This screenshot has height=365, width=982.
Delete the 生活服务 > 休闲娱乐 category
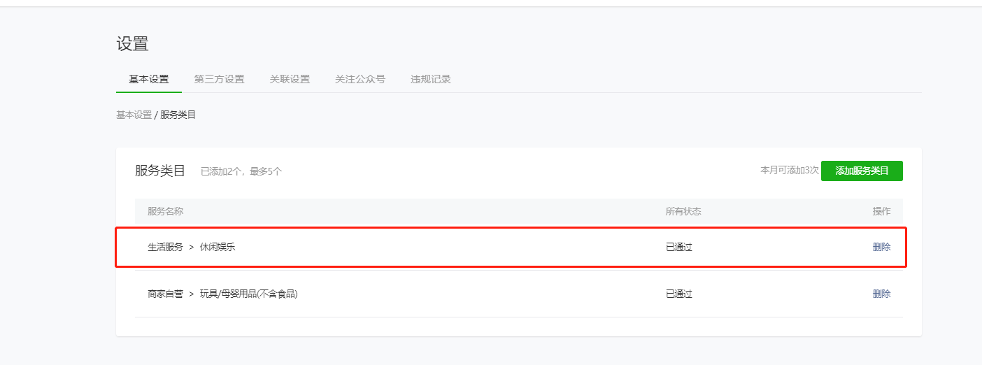coord(881,247)
